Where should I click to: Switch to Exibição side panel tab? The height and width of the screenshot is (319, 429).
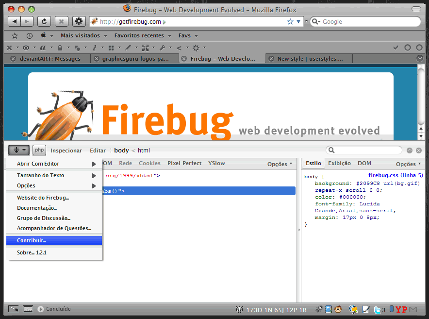tap(339, 163)
